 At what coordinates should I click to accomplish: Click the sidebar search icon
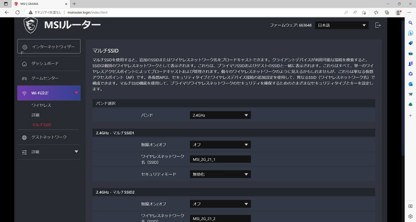coord(410,23)
